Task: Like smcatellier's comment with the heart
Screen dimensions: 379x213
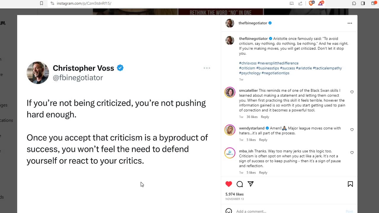Action: coord(352,92)
